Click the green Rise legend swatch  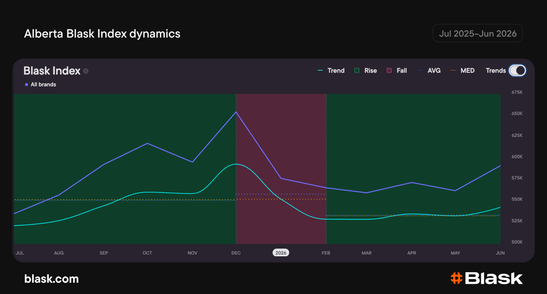[x=357, y=71]
